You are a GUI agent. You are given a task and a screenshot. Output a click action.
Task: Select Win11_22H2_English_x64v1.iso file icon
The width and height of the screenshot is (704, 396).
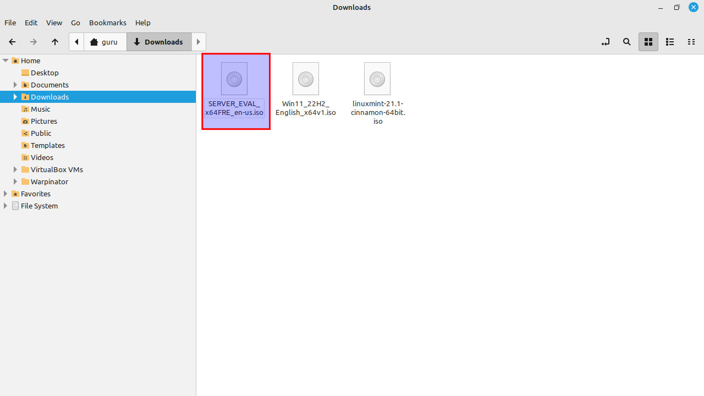point(306,79)
